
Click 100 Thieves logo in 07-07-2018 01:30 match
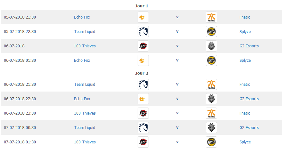coord(143,142)
